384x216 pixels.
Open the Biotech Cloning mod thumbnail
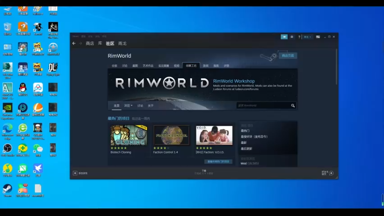tap(129, 135)
